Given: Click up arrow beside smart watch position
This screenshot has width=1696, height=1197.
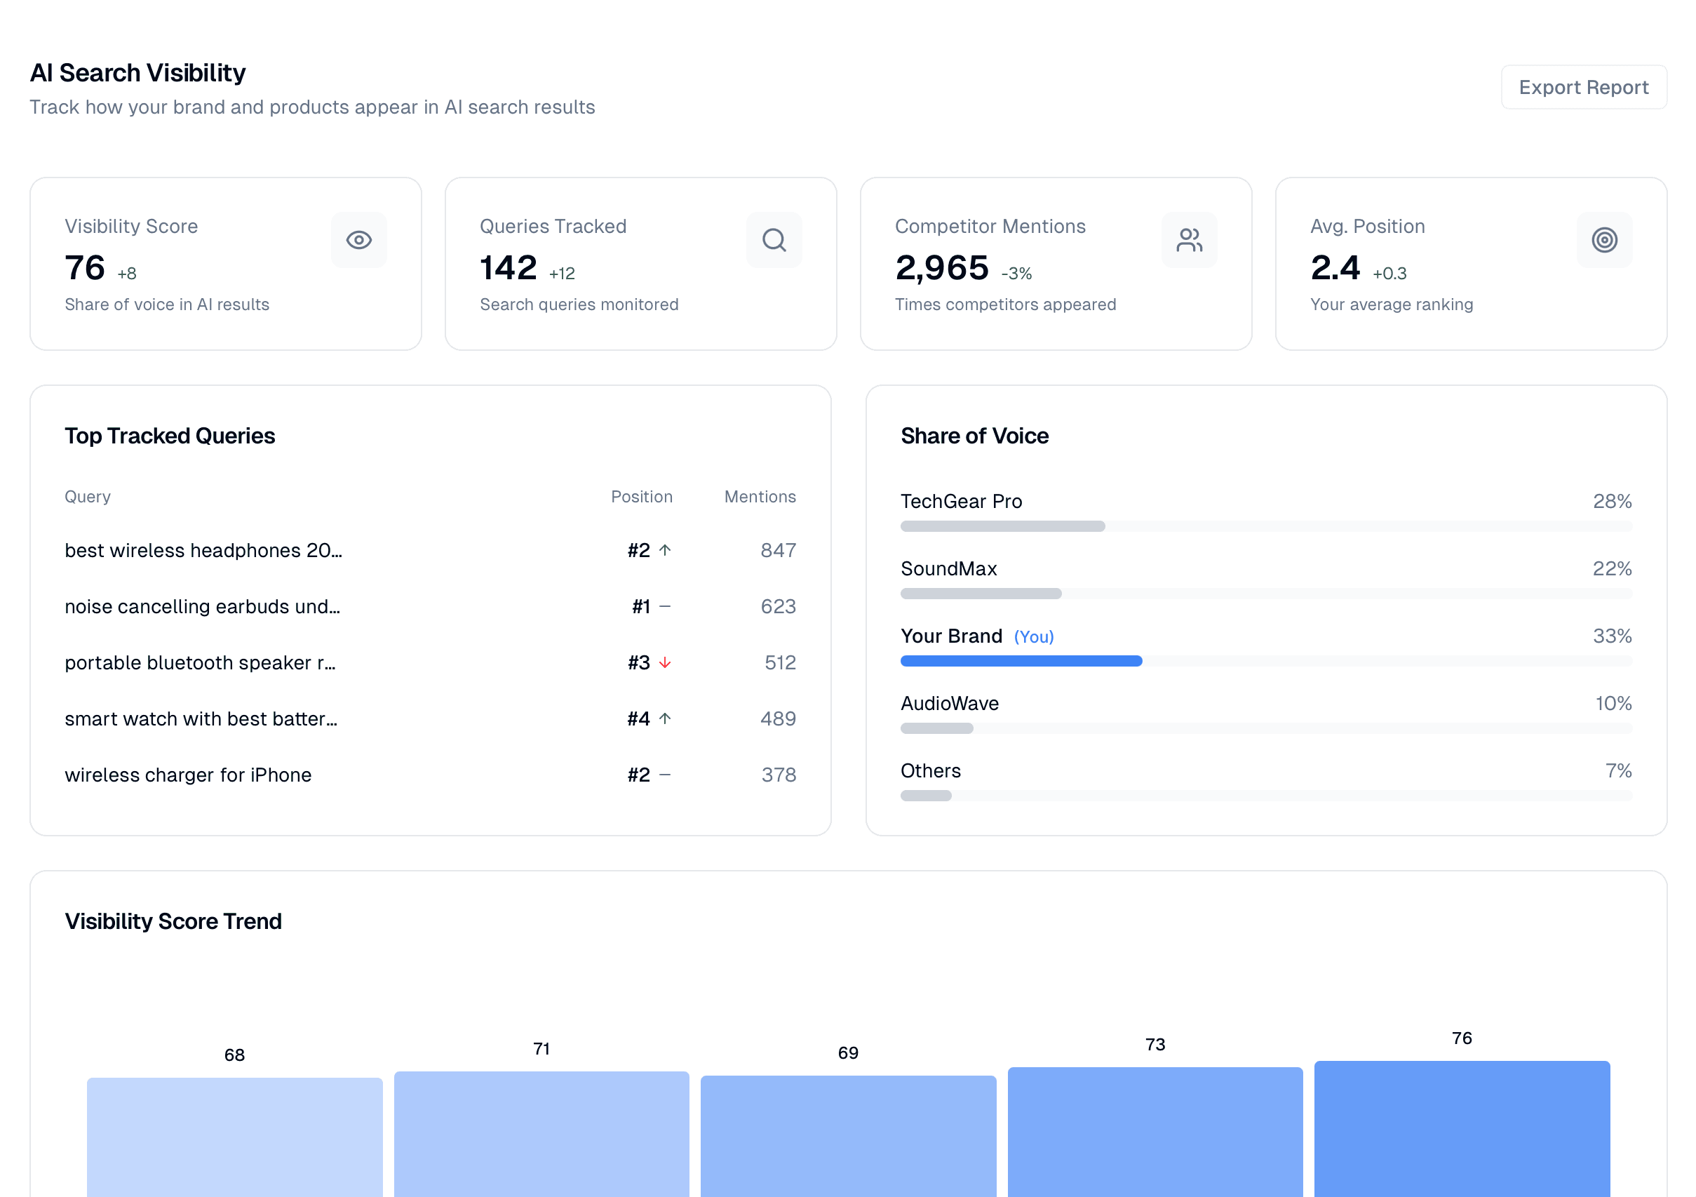Looking at the screenshot, I should [665, 719].
